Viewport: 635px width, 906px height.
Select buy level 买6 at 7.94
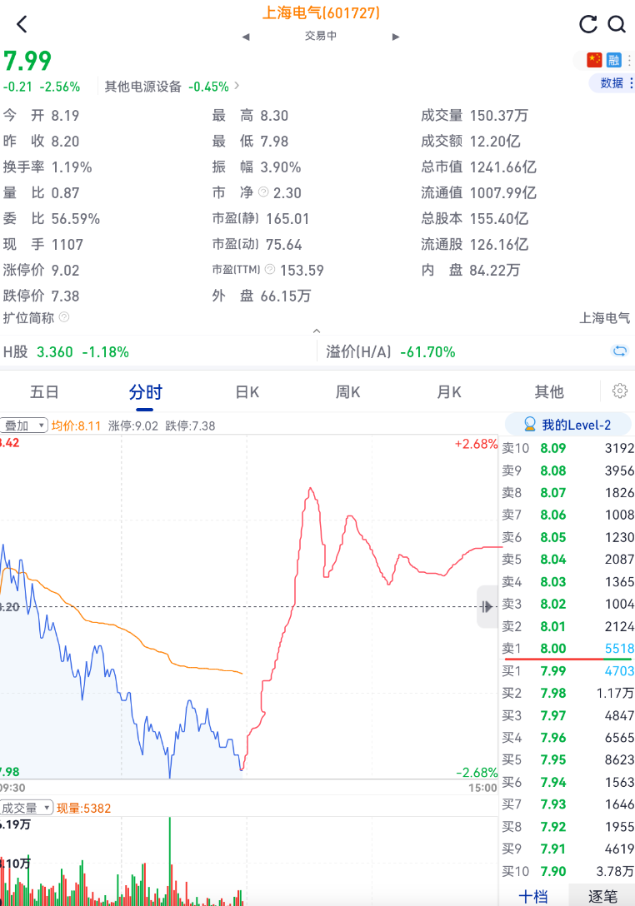click(567, 783)
